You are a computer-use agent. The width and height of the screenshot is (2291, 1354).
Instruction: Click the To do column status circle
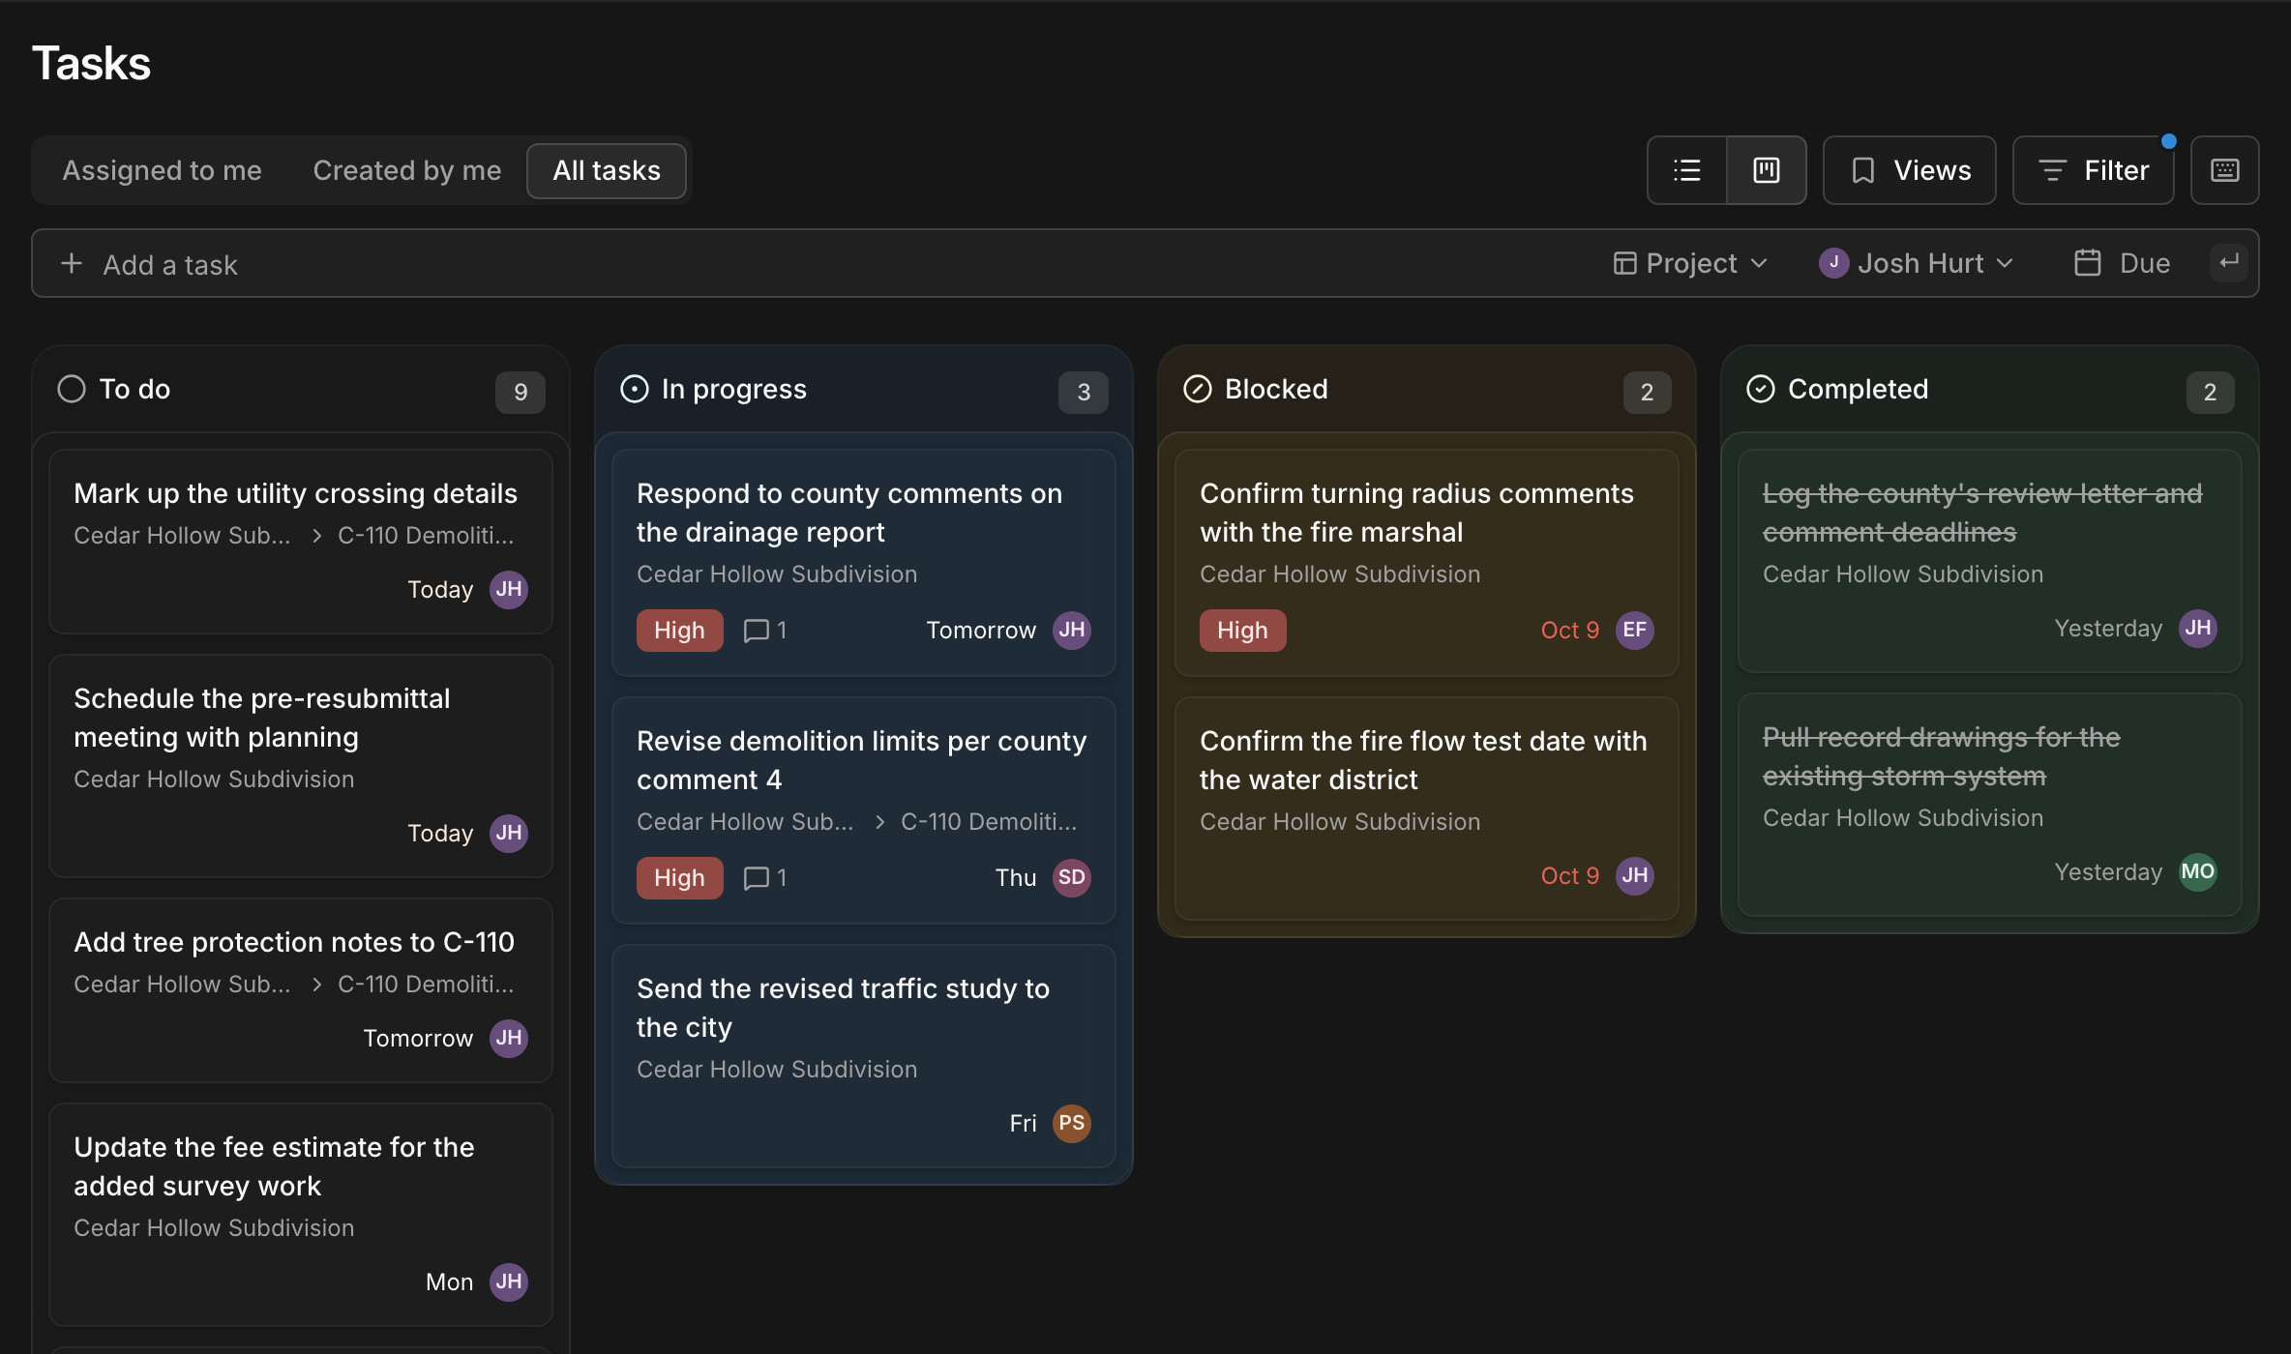(72, 389)
